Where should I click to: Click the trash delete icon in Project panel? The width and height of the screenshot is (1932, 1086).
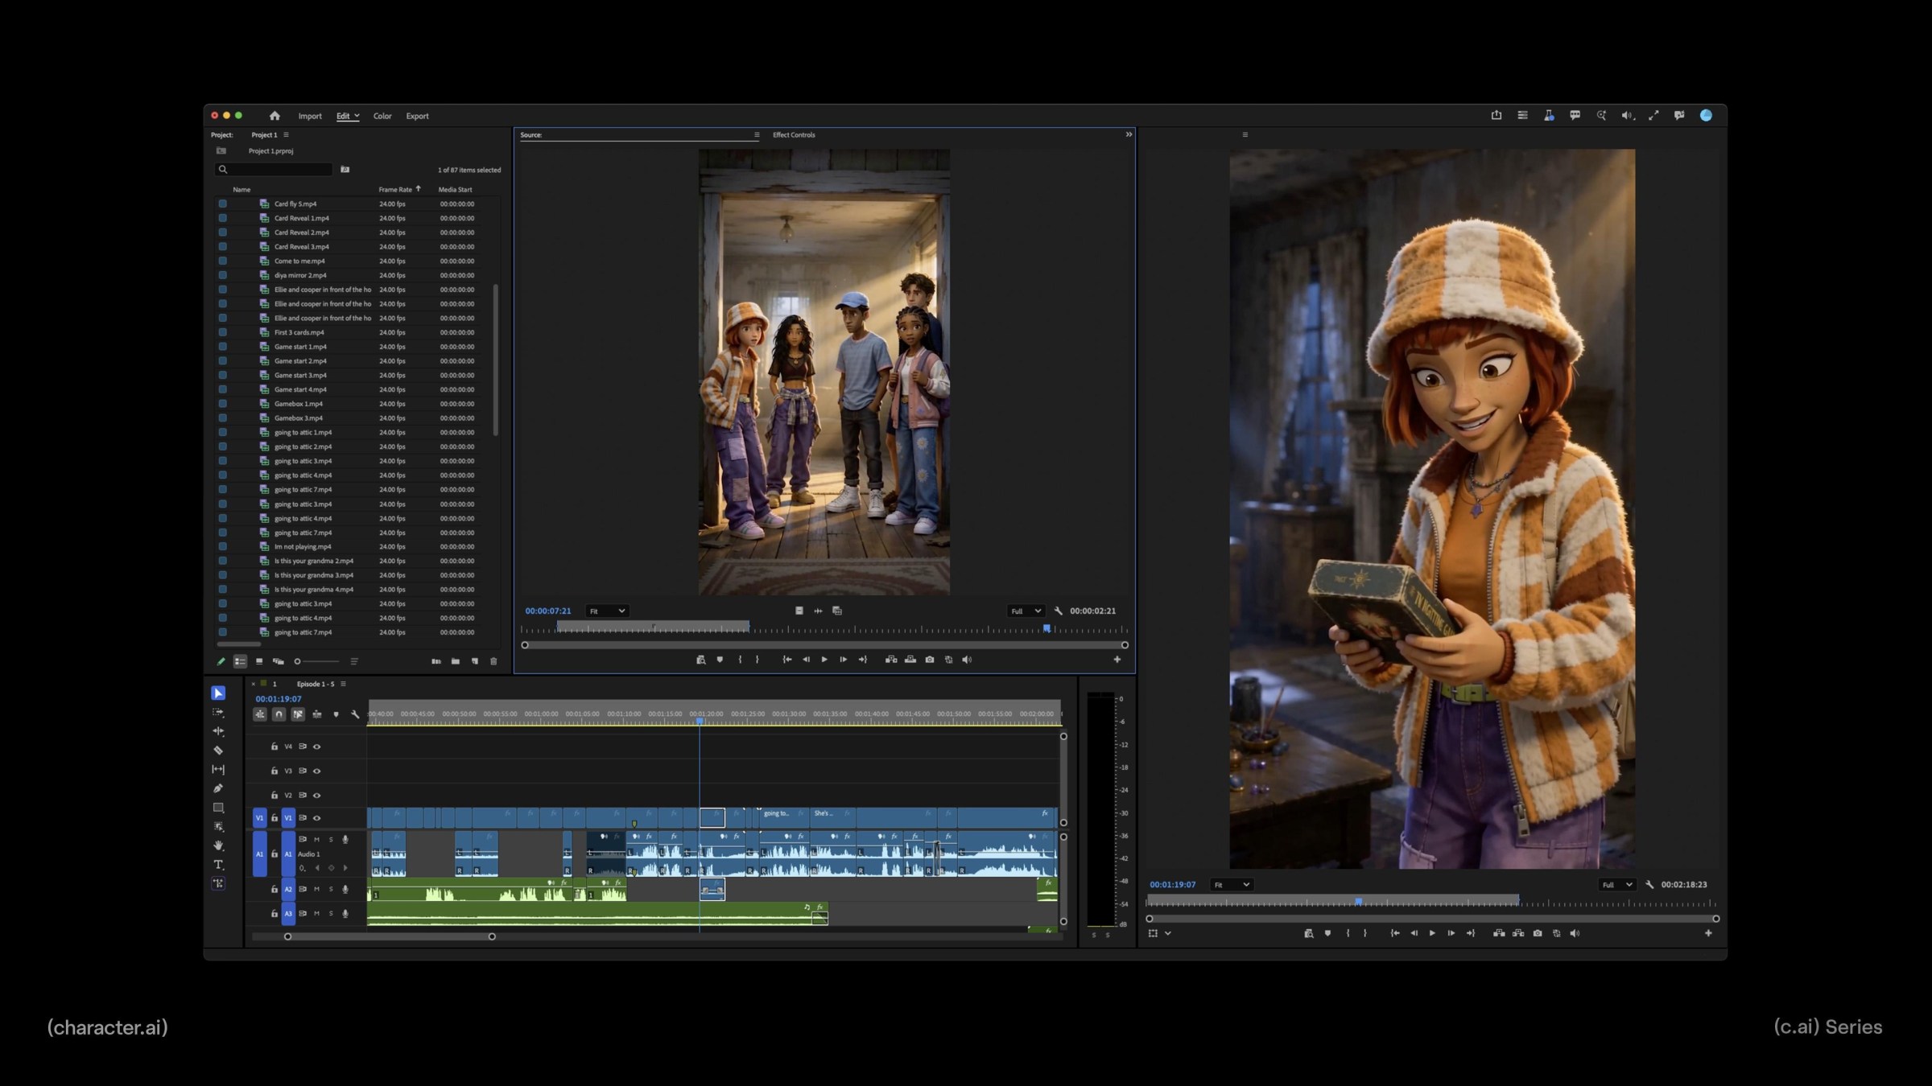[x=493, y=661]
